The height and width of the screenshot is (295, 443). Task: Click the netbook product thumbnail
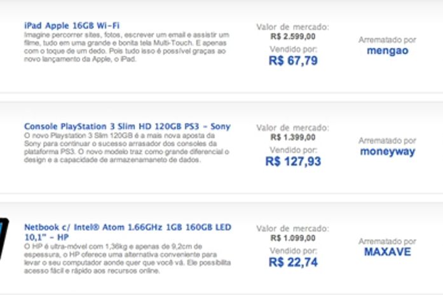[x=4, y=238]
